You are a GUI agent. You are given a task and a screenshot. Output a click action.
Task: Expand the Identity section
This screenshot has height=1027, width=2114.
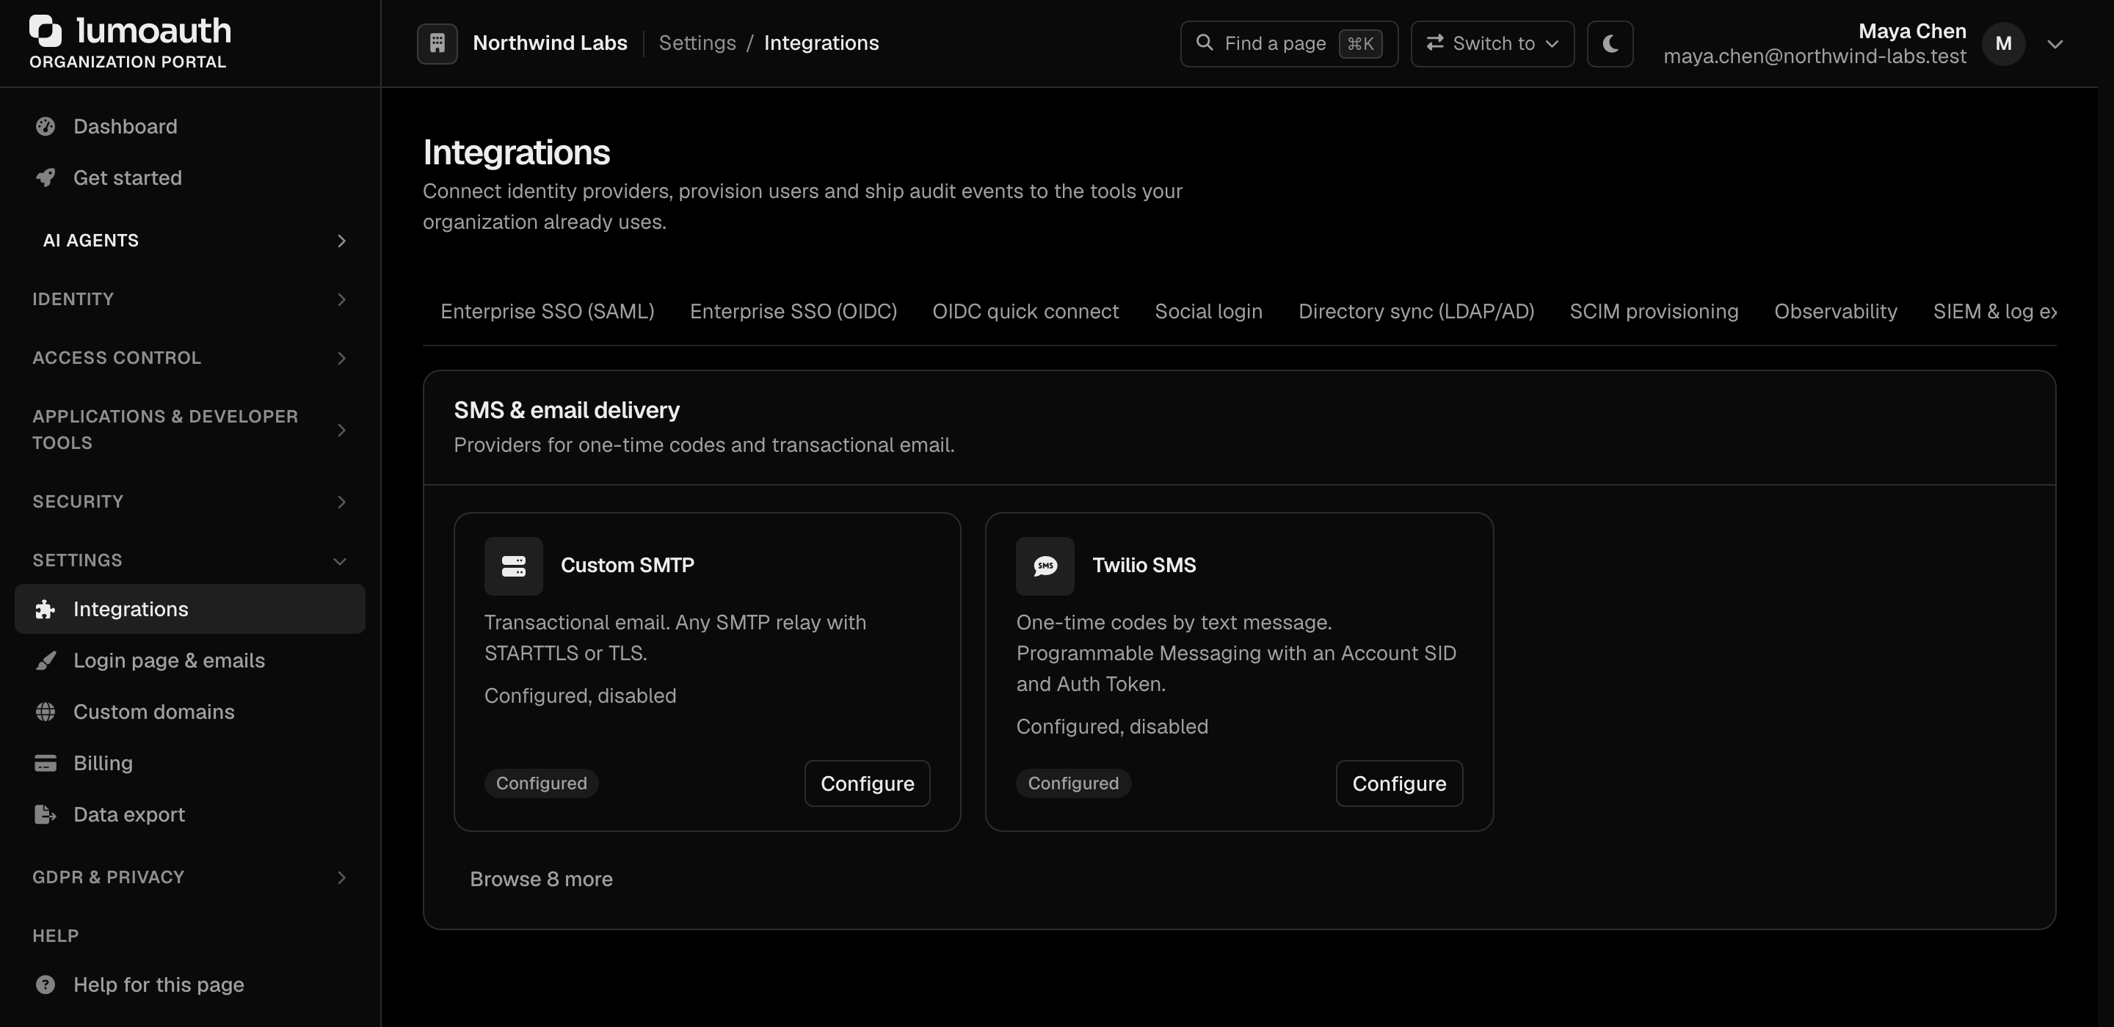coord(189,299)
